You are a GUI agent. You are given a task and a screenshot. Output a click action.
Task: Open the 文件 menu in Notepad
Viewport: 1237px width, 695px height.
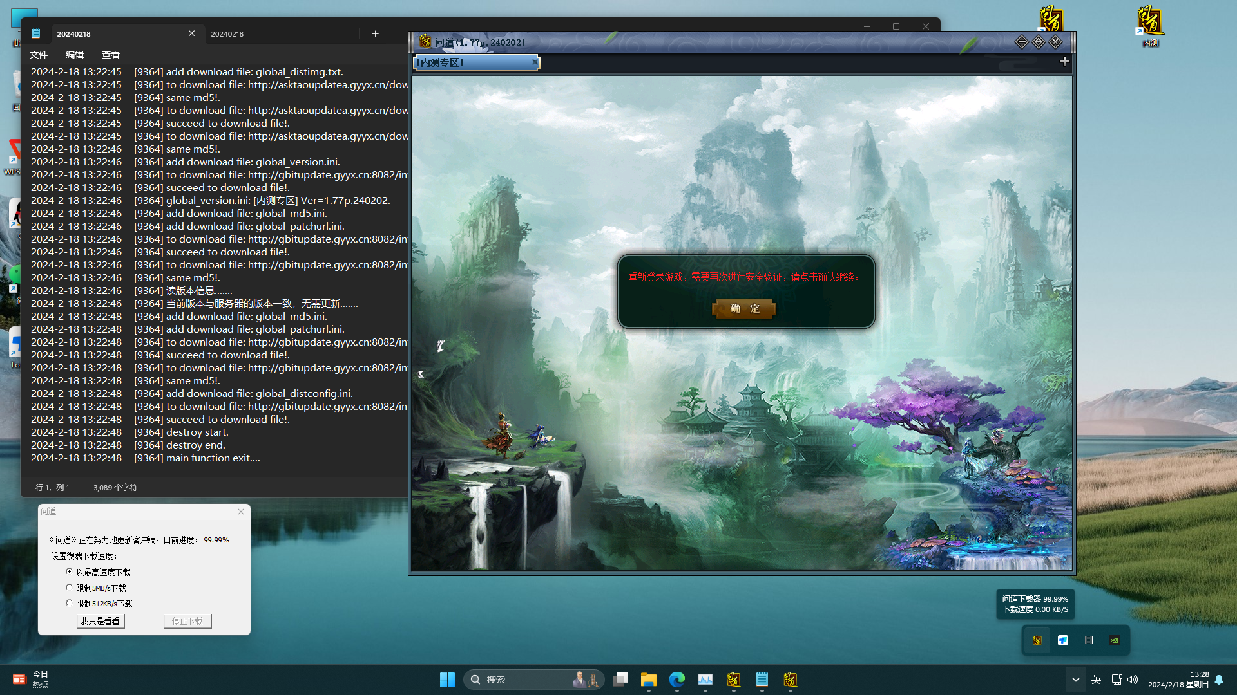tap(39, 55)
